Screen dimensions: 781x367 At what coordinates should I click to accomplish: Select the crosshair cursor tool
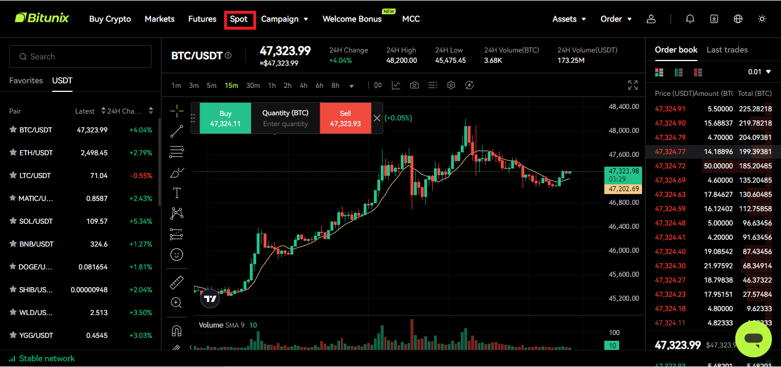(177, 110)
